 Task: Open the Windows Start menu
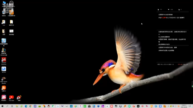[2, 106]
